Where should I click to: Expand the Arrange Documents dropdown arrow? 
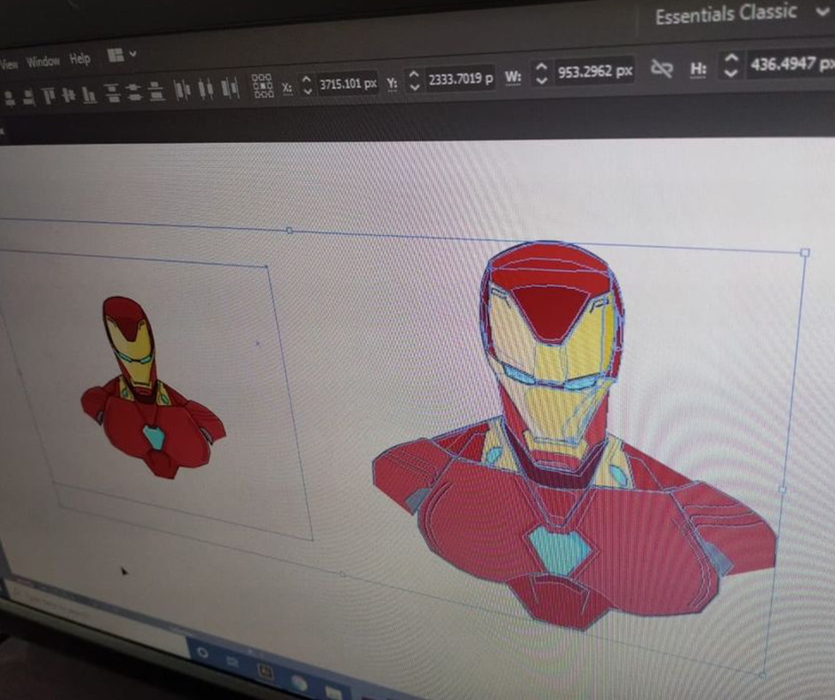132,54
